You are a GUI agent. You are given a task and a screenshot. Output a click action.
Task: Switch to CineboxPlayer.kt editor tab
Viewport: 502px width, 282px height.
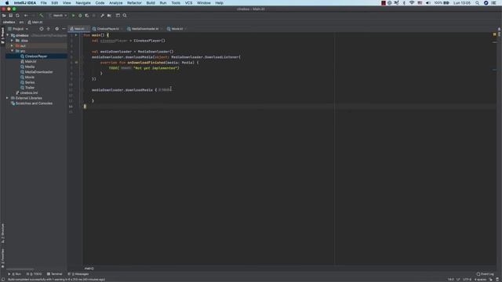click(x=107, y=29)
